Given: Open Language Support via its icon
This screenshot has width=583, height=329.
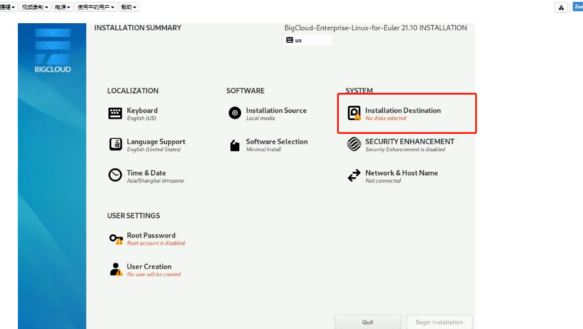Looking at the screenshot, I should coord(115,145).
